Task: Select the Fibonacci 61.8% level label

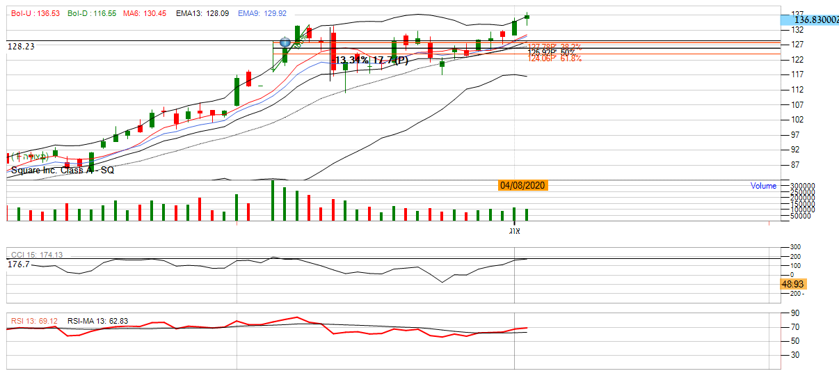Action: point(554,58)
